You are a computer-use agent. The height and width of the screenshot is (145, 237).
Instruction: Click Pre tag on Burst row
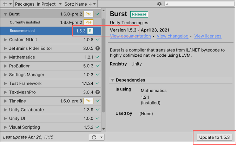pos(88,14)
